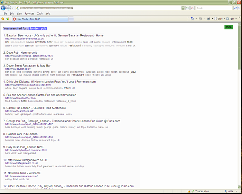
Task: Expand the address bar history dropdown
Action: [183, 8]
